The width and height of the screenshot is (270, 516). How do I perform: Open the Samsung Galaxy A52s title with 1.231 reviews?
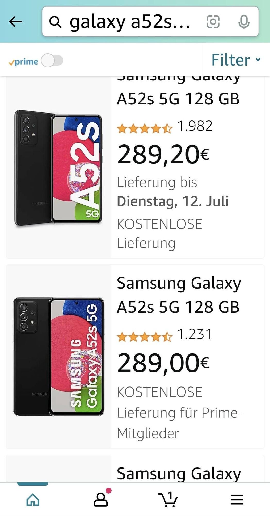179,295
